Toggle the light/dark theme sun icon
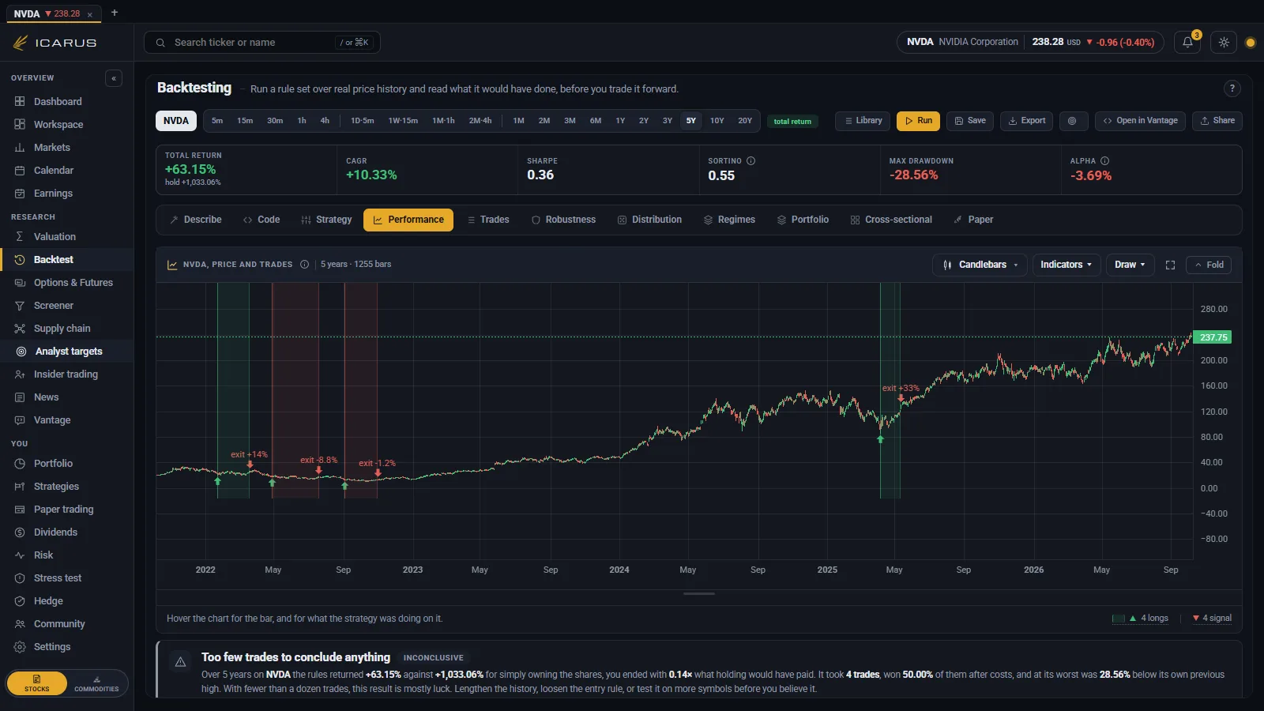 tap(1224, 43)
